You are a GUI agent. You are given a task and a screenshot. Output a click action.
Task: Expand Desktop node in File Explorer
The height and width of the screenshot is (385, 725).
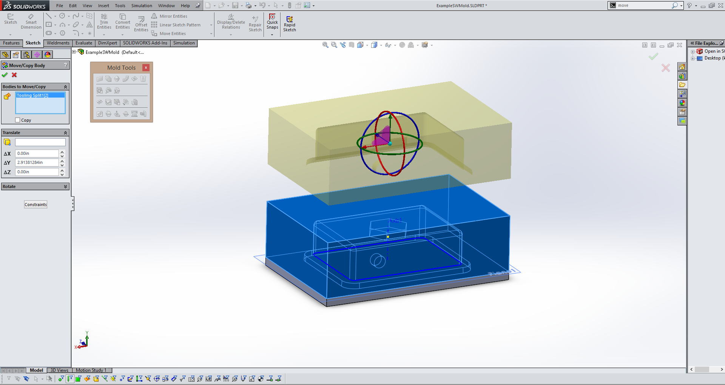[693, 58]
